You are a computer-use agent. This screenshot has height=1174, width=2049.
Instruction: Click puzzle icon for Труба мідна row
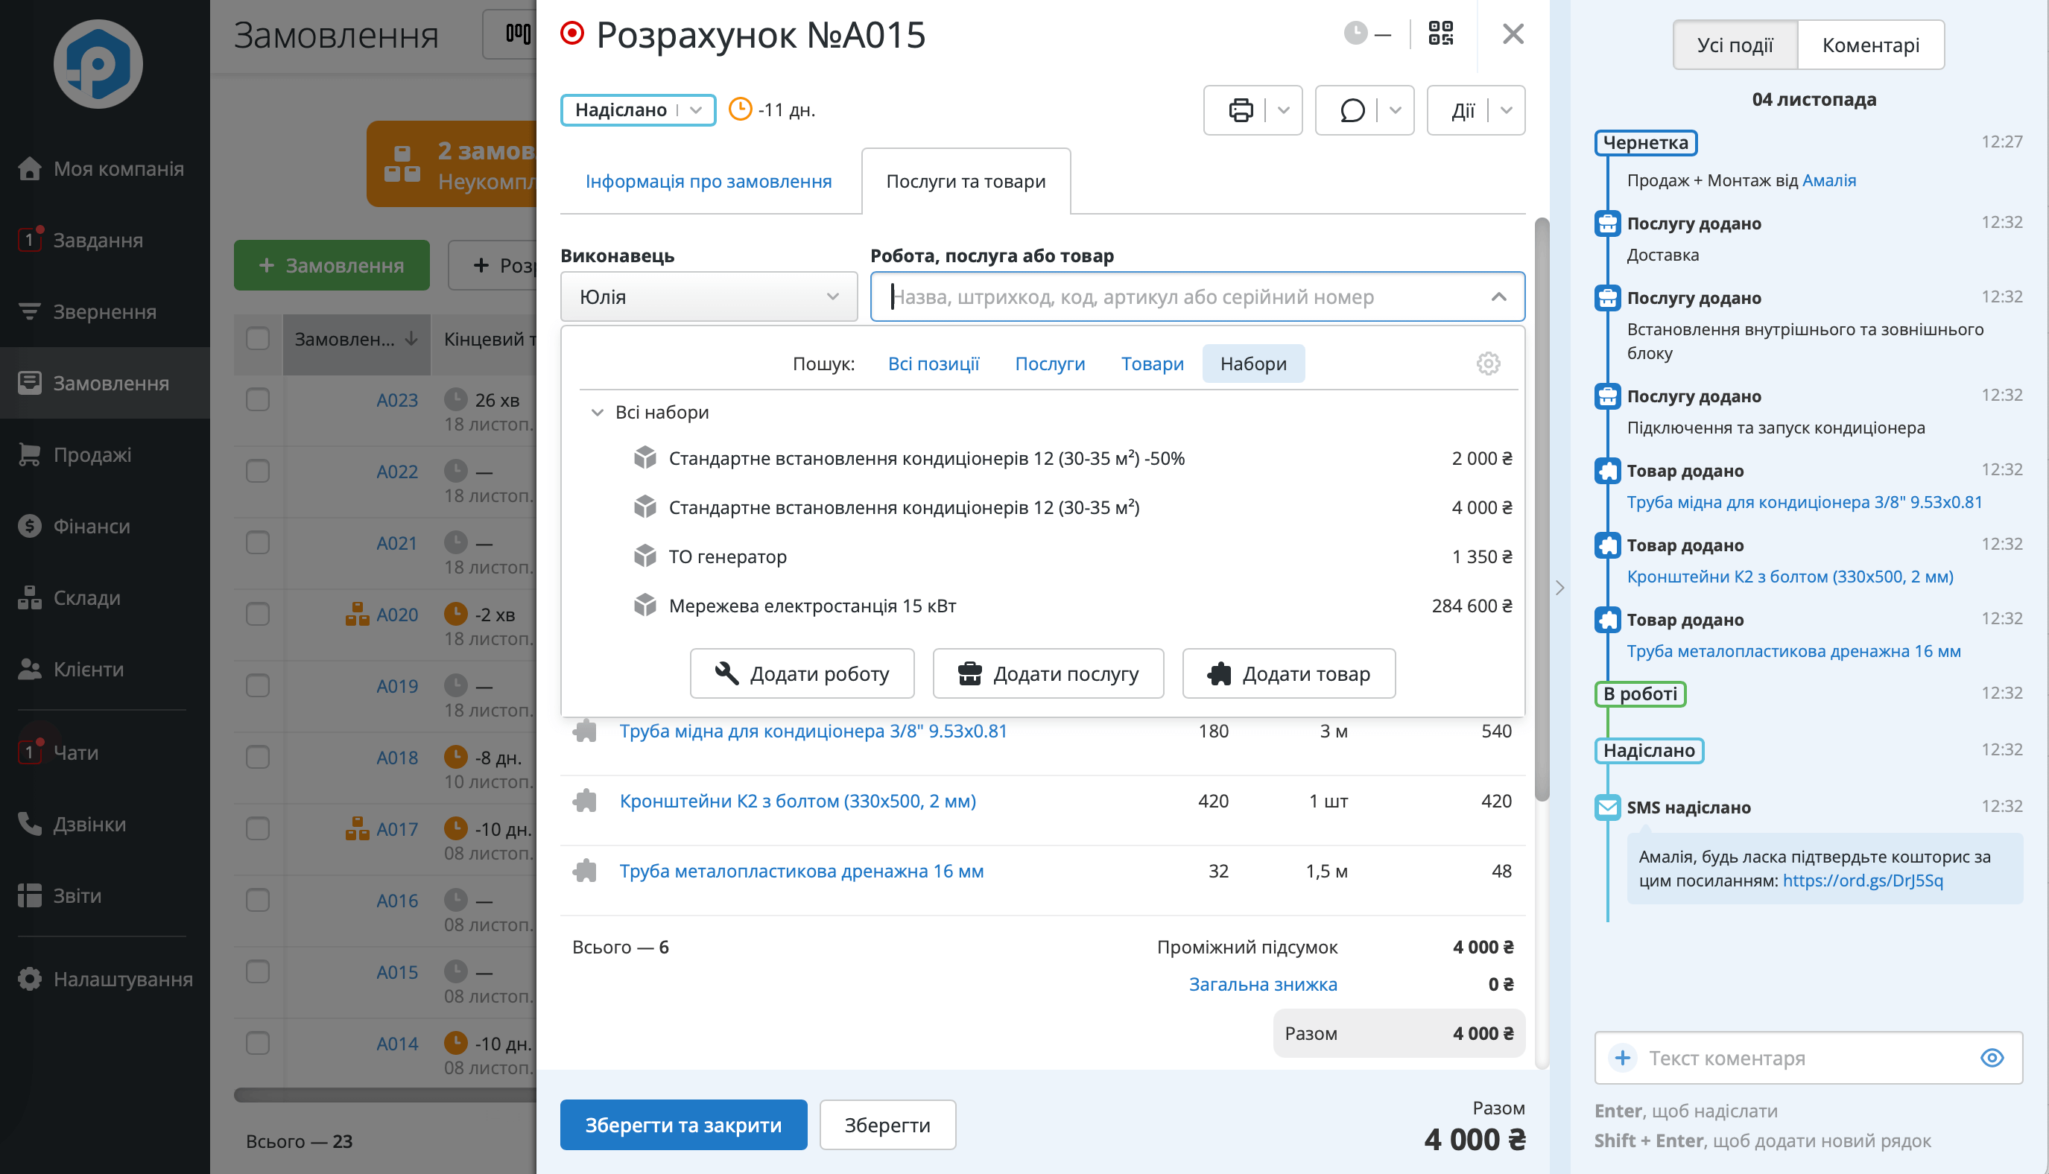click(585, 732)
